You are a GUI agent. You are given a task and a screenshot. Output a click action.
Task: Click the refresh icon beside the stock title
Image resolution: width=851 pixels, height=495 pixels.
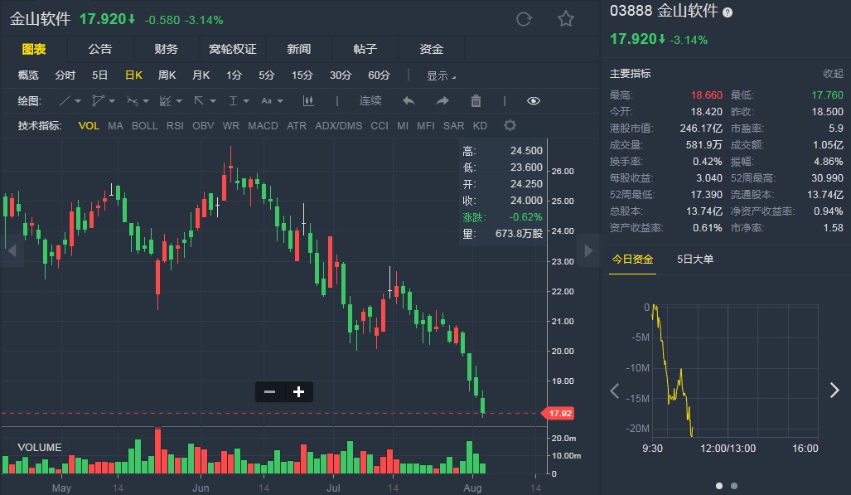(x=524, y=19)
